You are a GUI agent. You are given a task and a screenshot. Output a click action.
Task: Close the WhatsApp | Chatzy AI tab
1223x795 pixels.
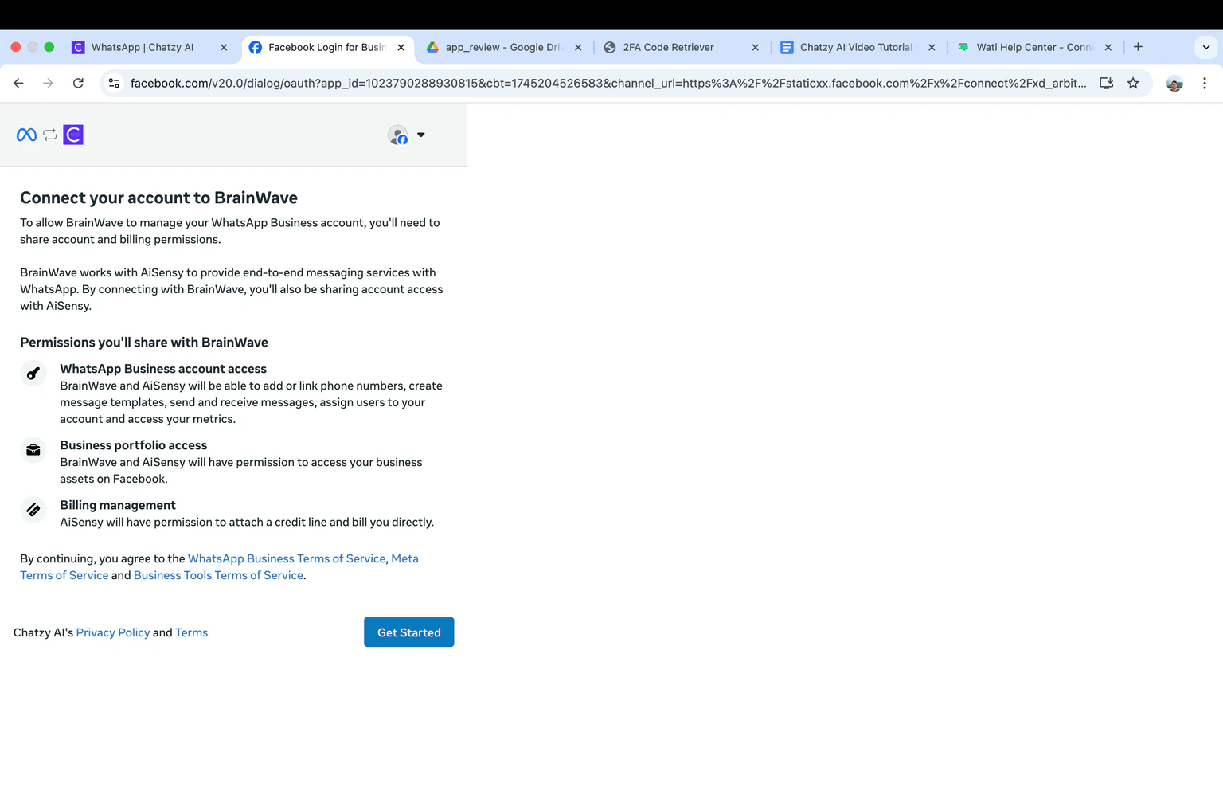pyautogui.click(x=224, y=48)
